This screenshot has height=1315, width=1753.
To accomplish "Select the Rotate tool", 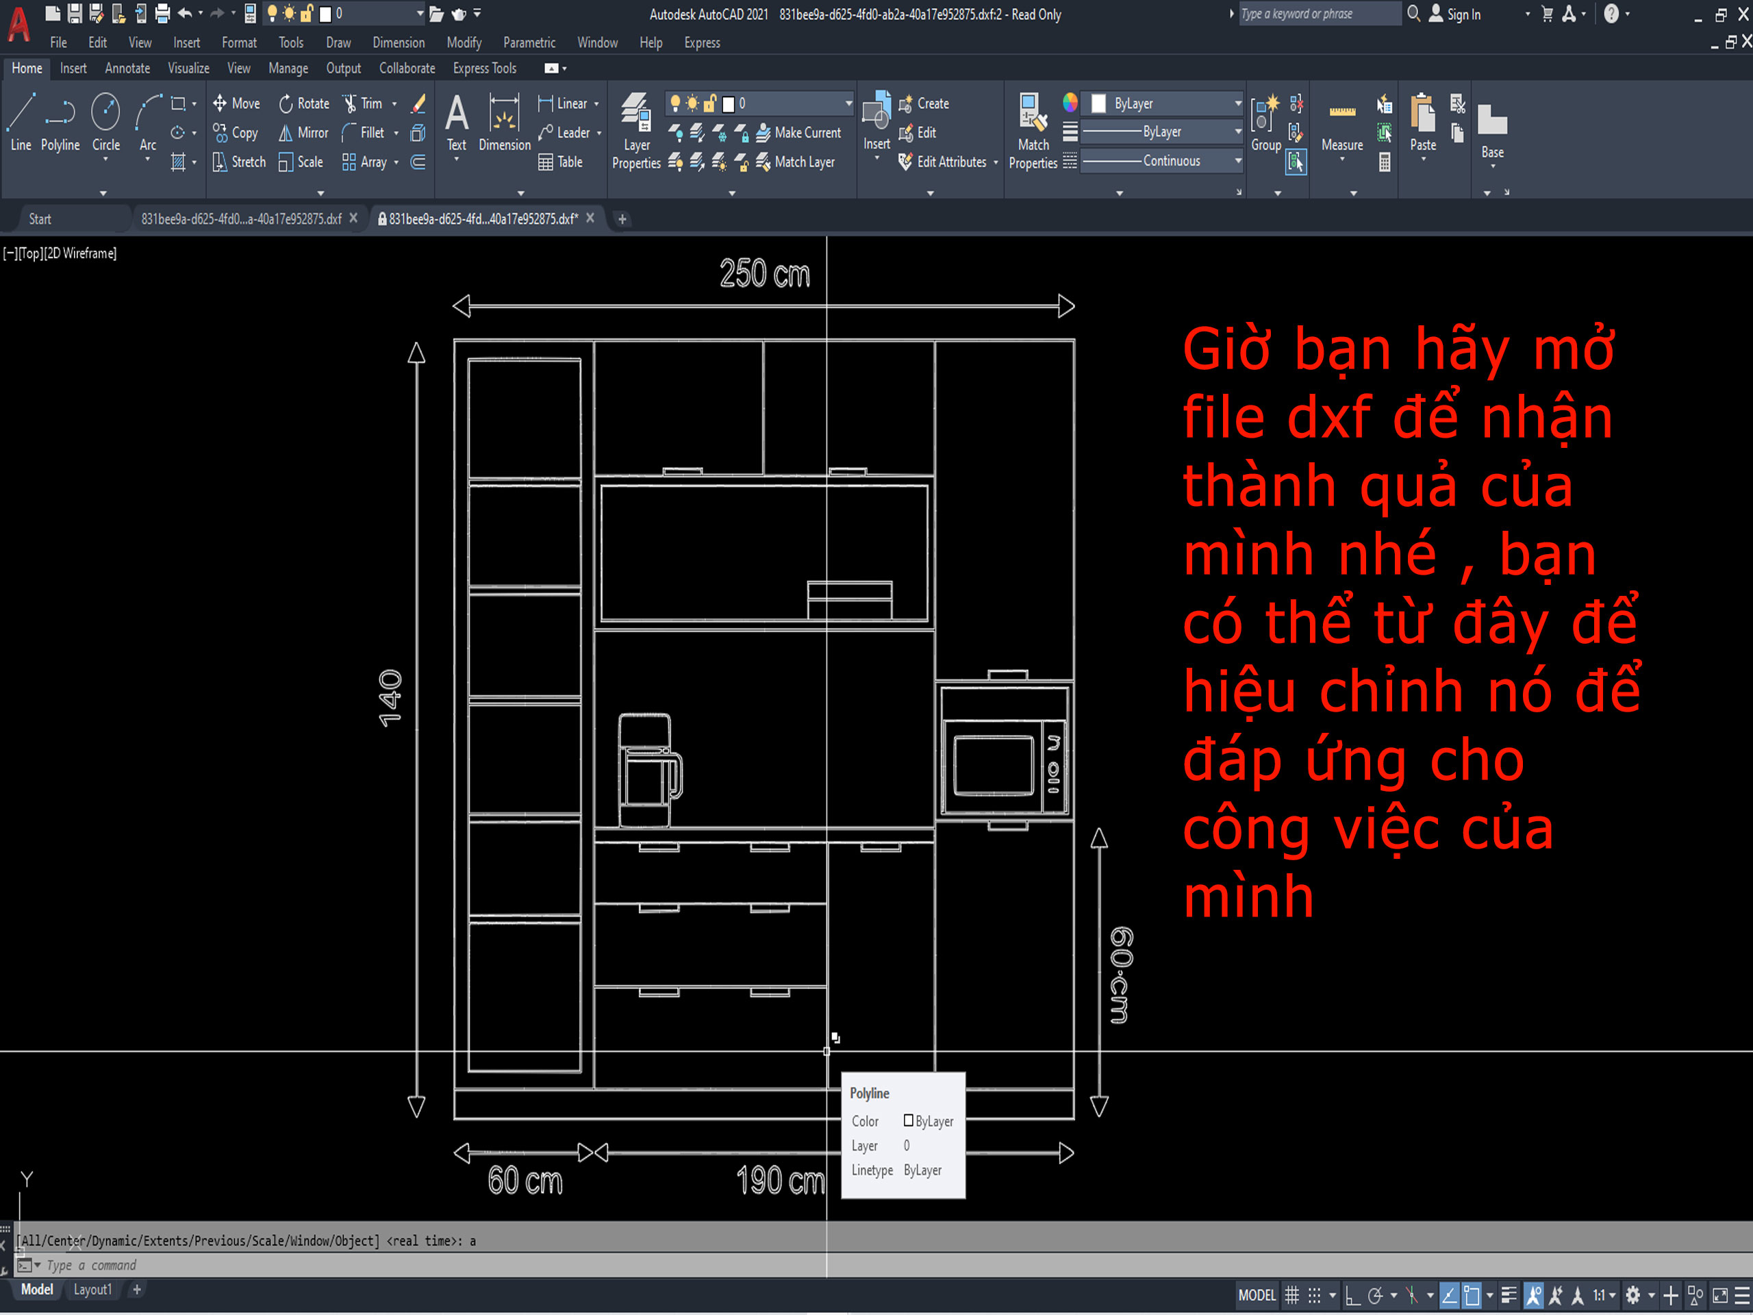I will 303,104.
